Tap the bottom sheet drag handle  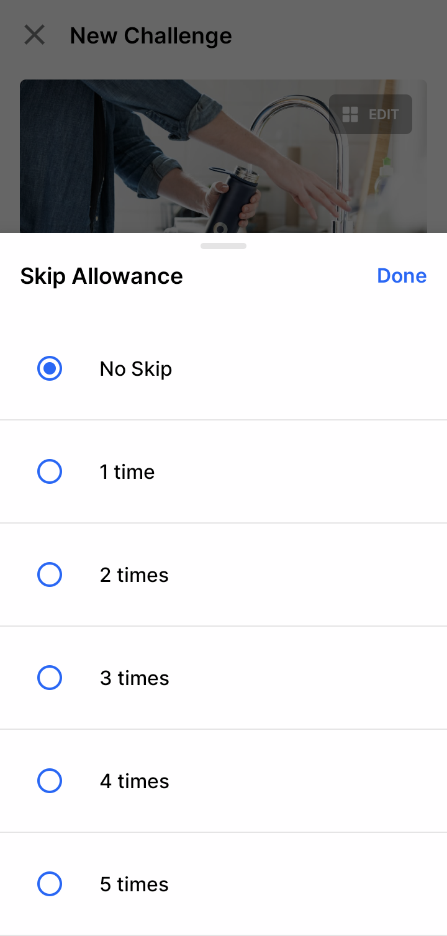(x=223, y=246)
